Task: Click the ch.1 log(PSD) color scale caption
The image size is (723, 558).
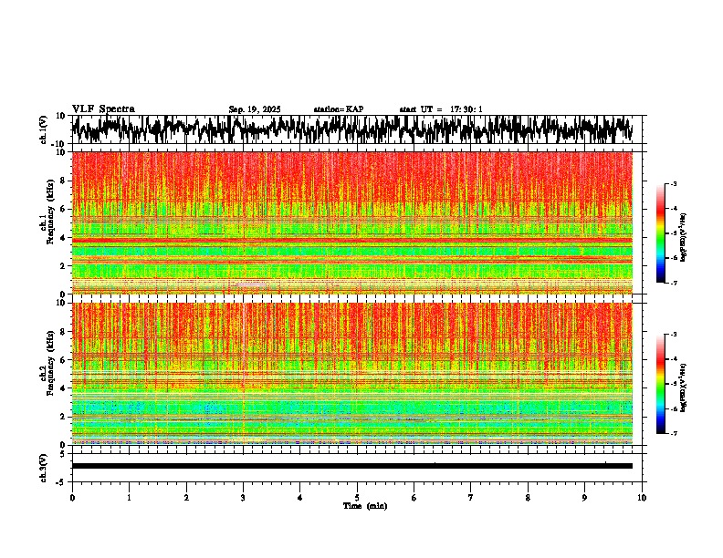Action: (684, 237)
